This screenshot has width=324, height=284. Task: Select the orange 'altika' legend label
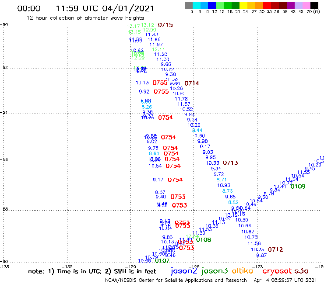(243, 271)
